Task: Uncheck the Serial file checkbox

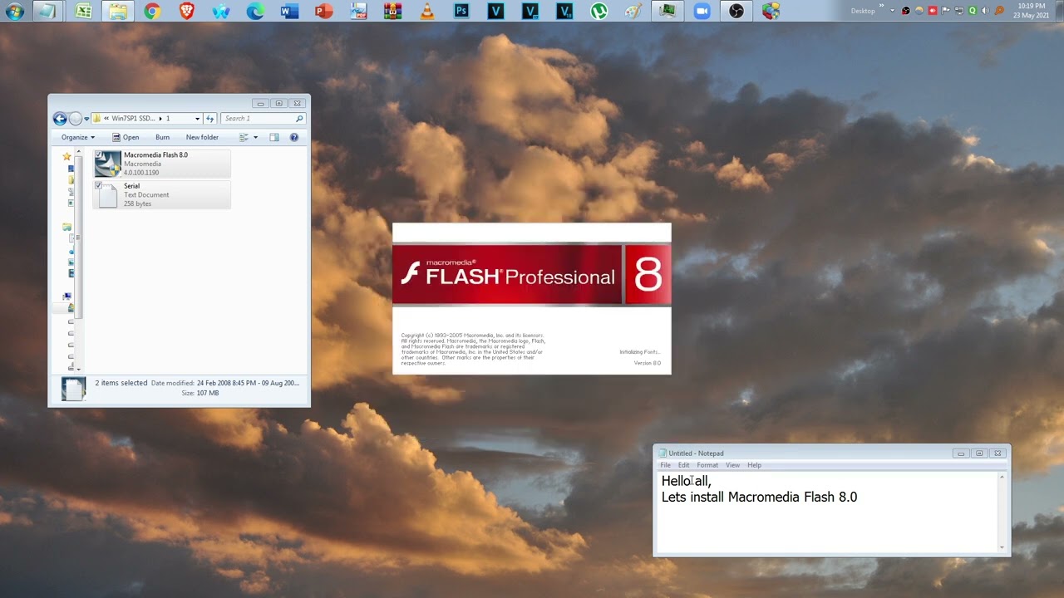Action: tap(99, 185)
